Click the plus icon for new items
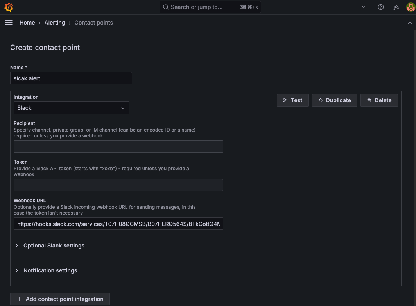416x306 pixels. (x=357, y=7)
